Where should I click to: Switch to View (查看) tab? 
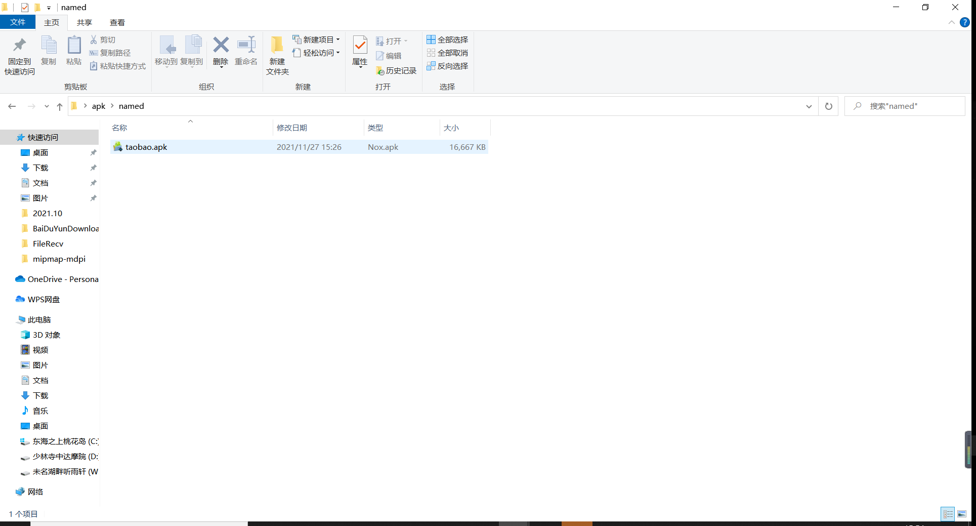(117, 22)
